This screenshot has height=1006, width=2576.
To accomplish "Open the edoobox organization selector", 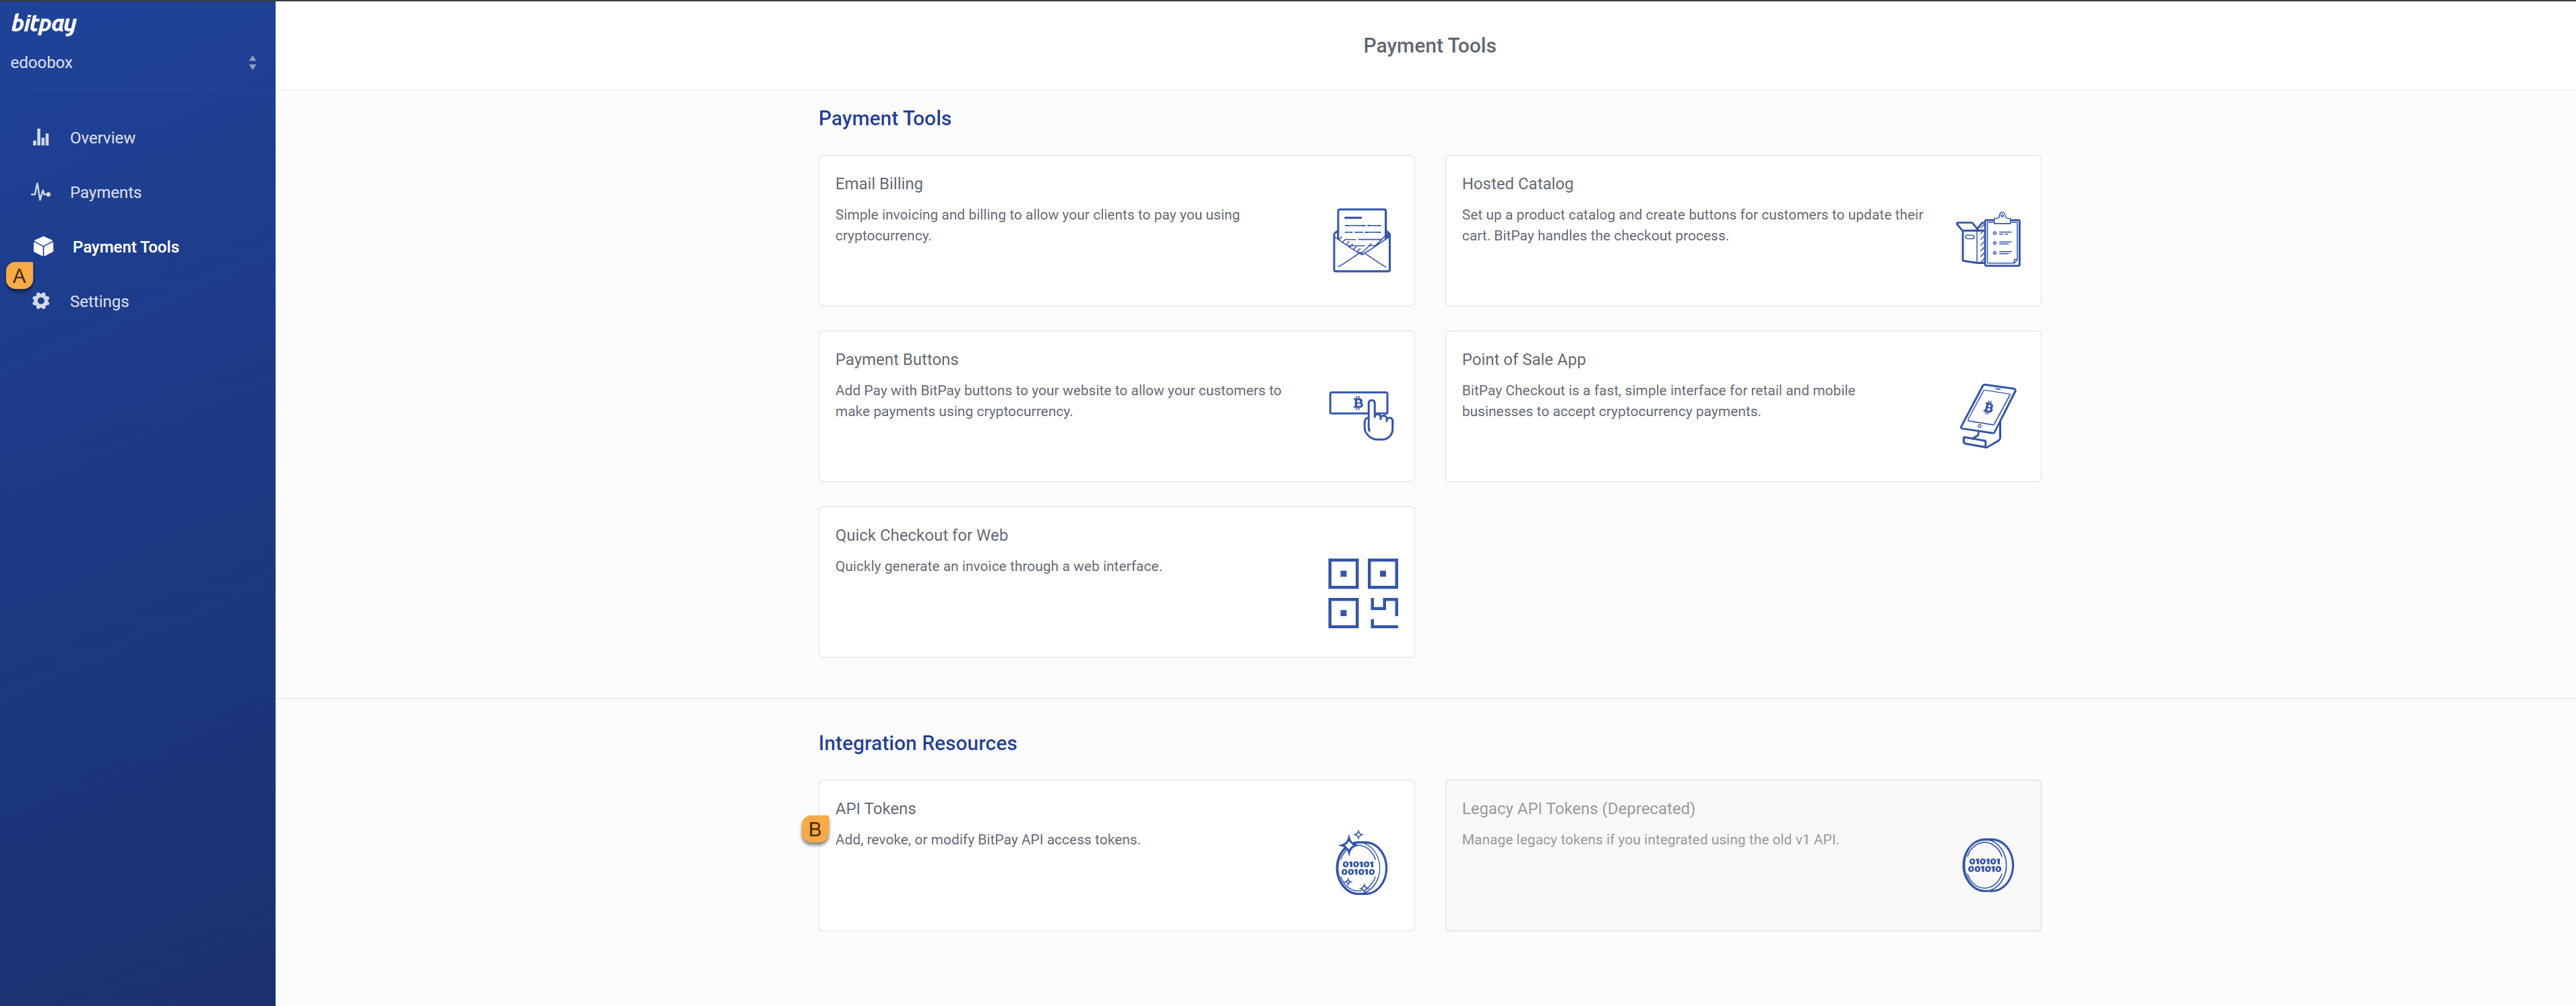I will (x=42, y=62).
